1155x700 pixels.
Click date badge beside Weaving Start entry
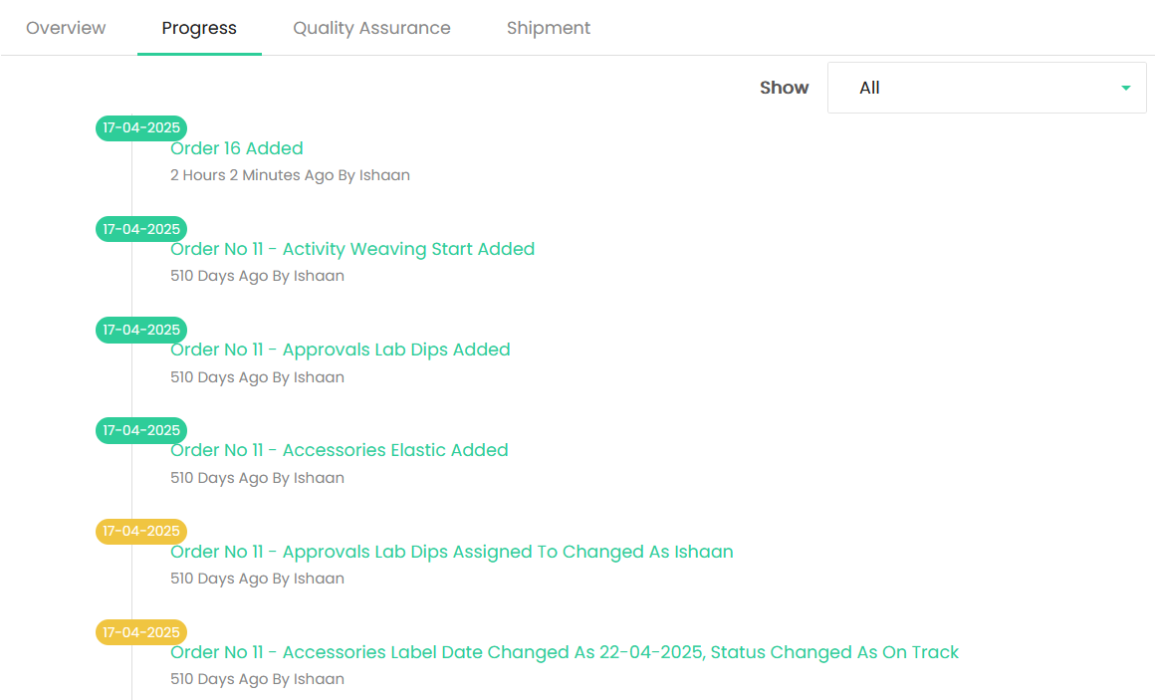141,229
